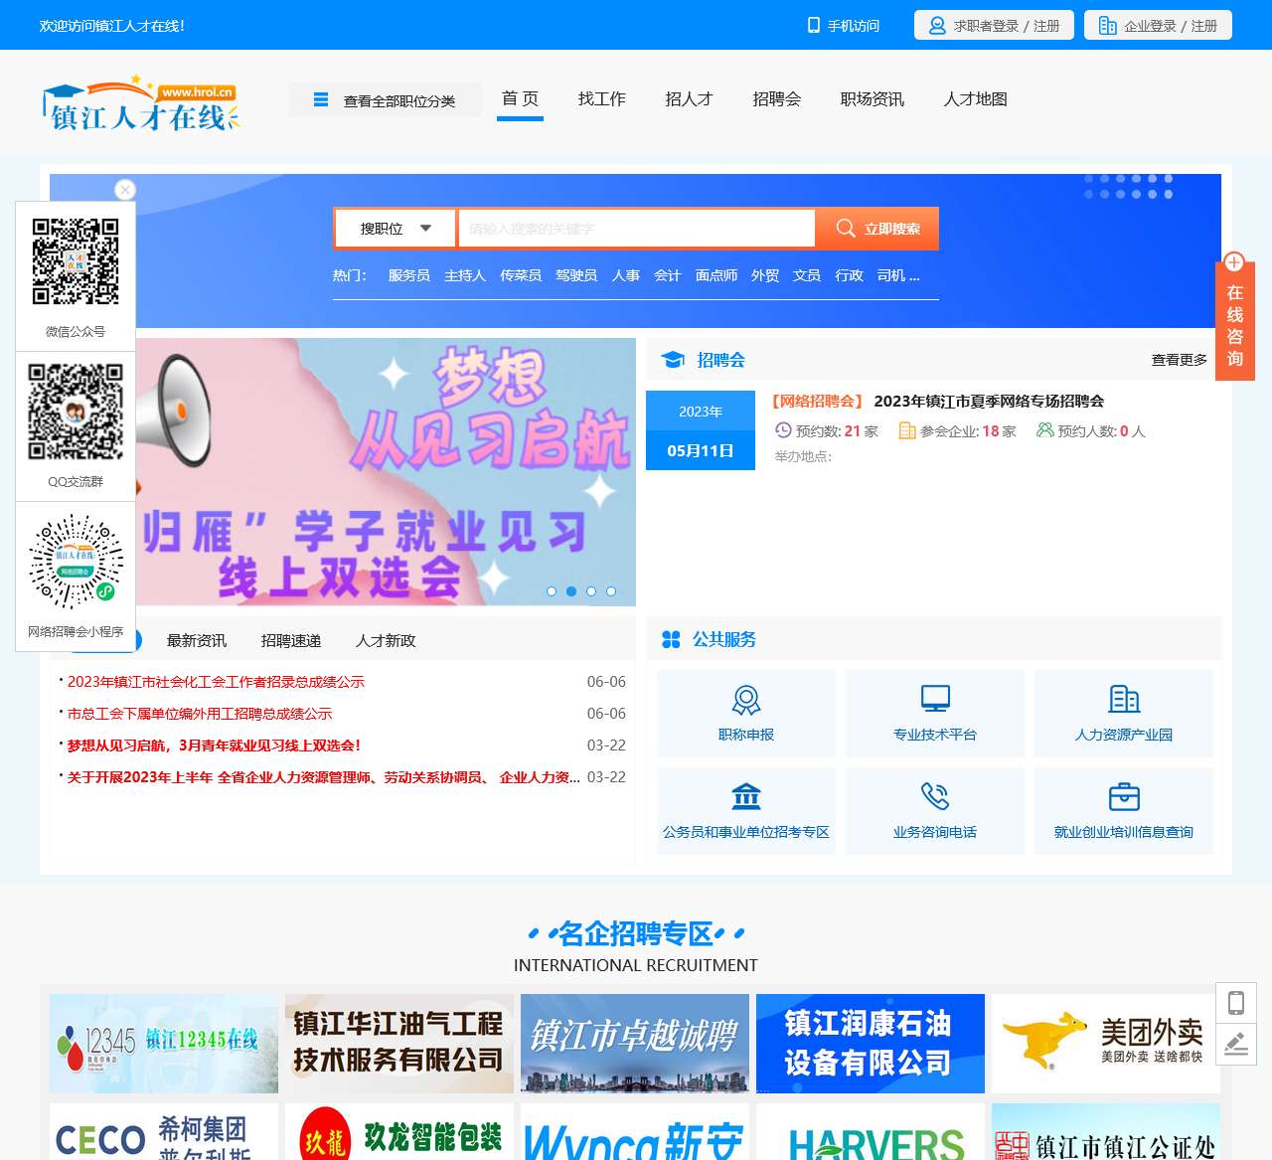This screenshot has width=1272, height=1160.
Task: Open 业务咨询电话 phone icon
Action: pos(935,796)
